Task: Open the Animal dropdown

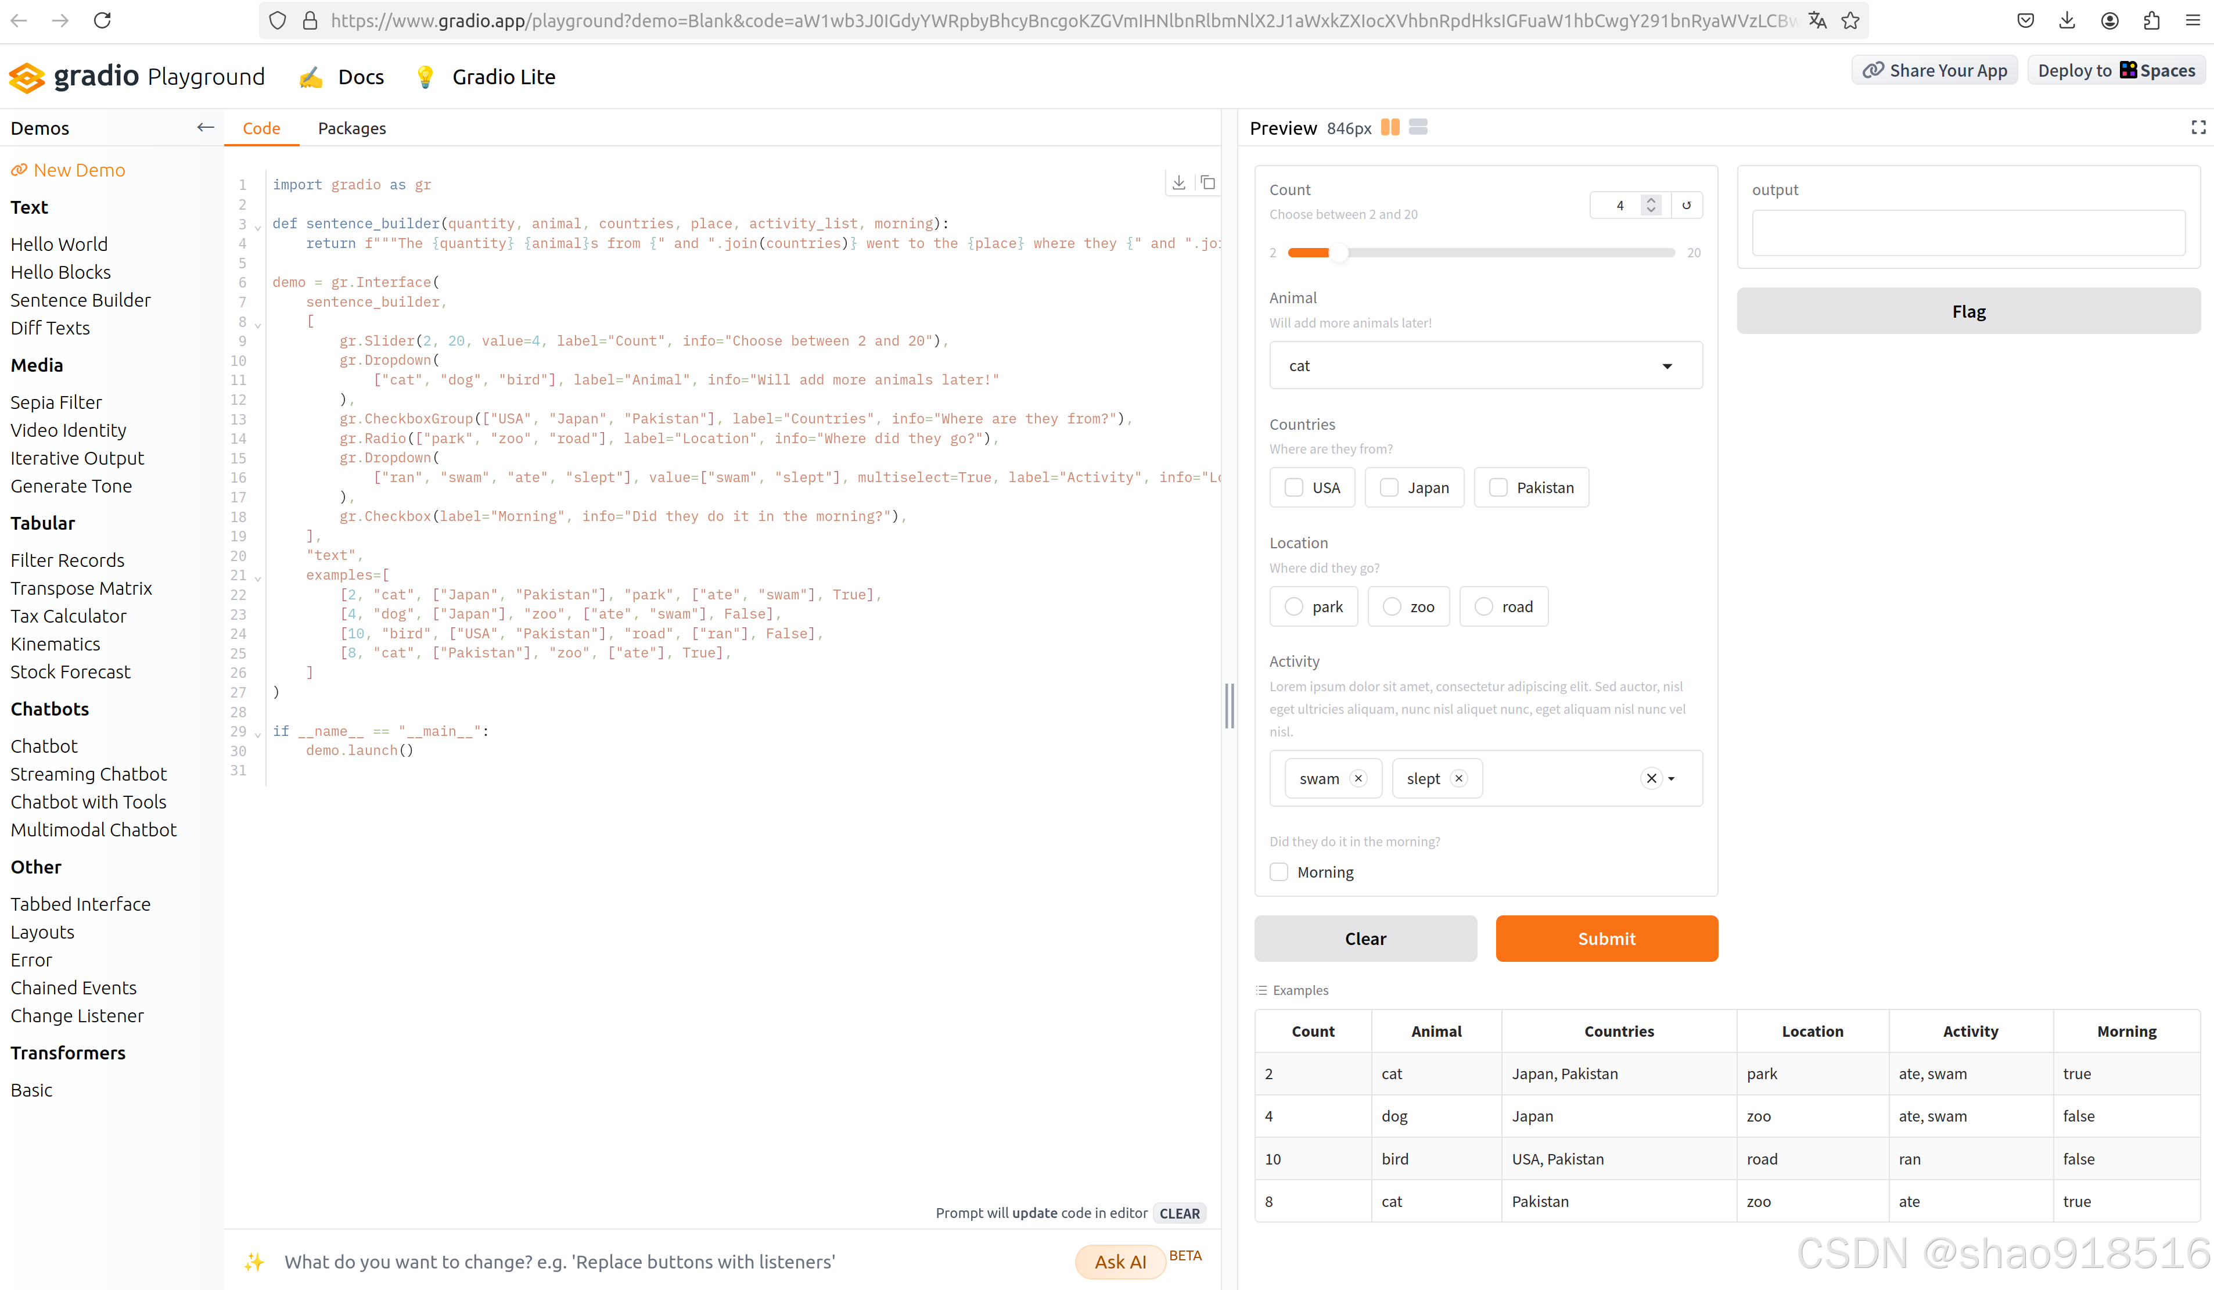Action: (1485, 365)
